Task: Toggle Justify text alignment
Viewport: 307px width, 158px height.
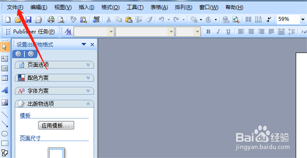Action: click(x=271, y=32)
